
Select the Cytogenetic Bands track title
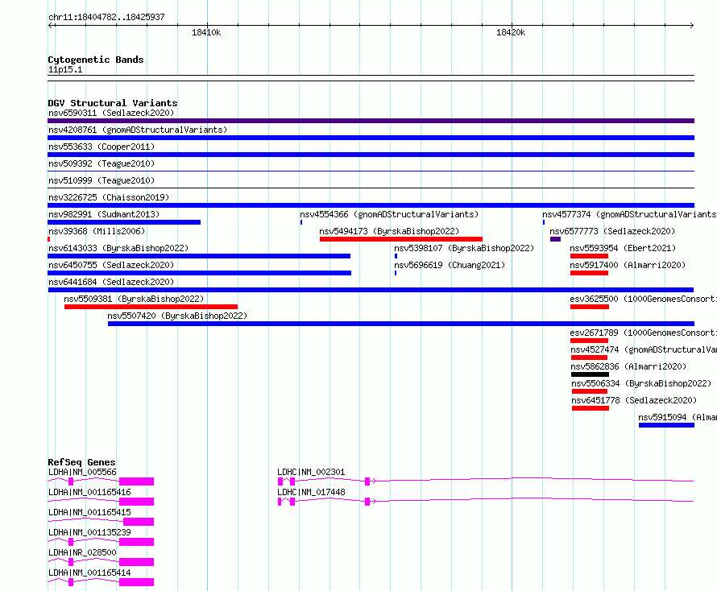[x=96, y=60]
